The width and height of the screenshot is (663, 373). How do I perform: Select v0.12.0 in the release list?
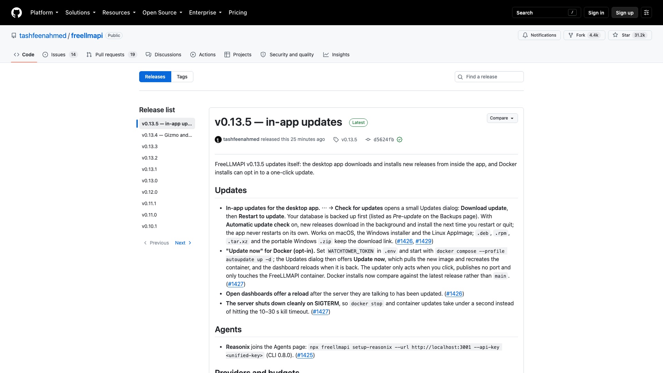[x=167, y=192]
